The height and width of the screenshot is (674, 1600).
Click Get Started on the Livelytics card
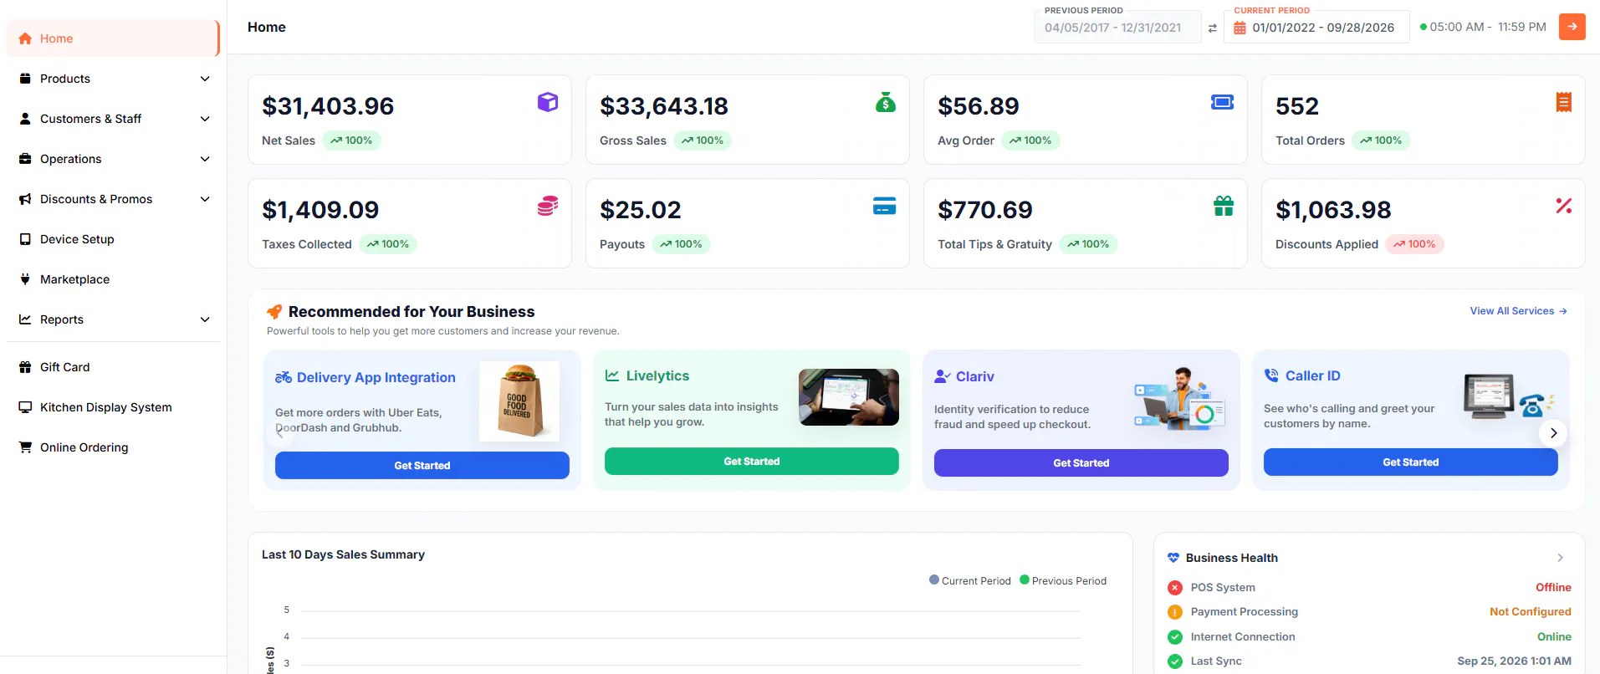752,462
